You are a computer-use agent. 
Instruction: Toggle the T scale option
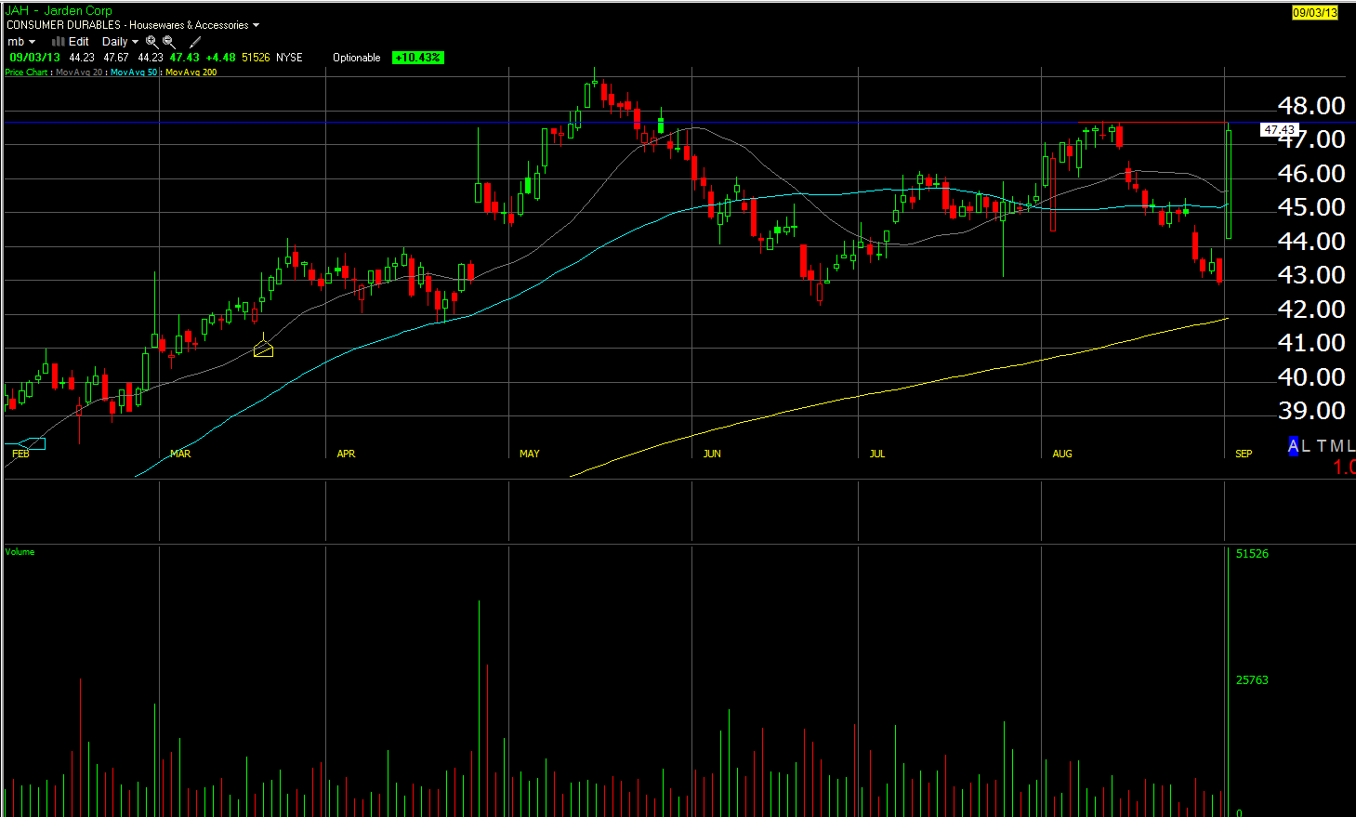click(1323, 446)
